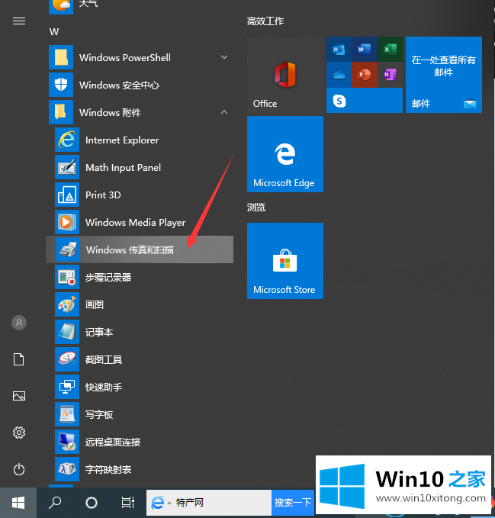Open the Microsoft Store tile
495x518 pixels.
coord(285,261)
